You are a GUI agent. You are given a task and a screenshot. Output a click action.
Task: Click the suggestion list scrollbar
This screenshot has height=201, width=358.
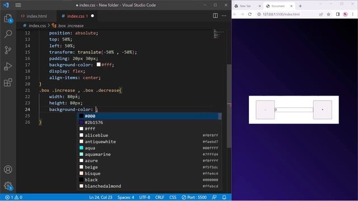click(220, 117)
